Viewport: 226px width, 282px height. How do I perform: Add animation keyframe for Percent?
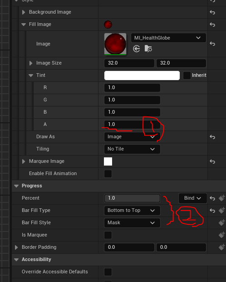222,198
